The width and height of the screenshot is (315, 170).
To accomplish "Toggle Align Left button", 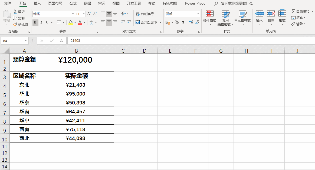I will 103,22.
